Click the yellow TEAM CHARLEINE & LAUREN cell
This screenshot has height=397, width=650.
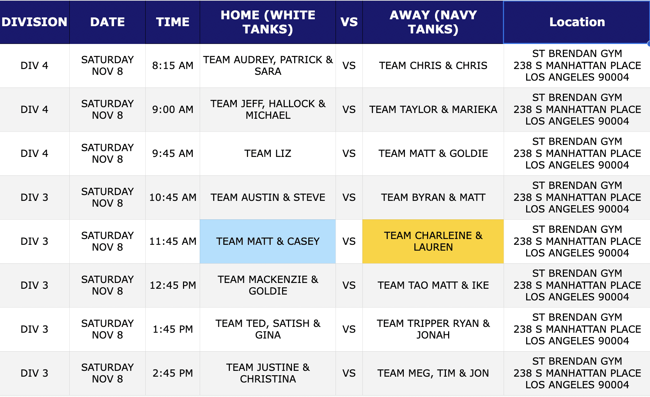[433, 242]
